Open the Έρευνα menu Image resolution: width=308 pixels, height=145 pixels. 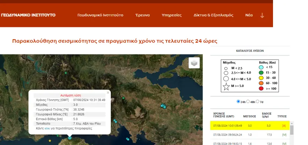click(x=142, y=15)
